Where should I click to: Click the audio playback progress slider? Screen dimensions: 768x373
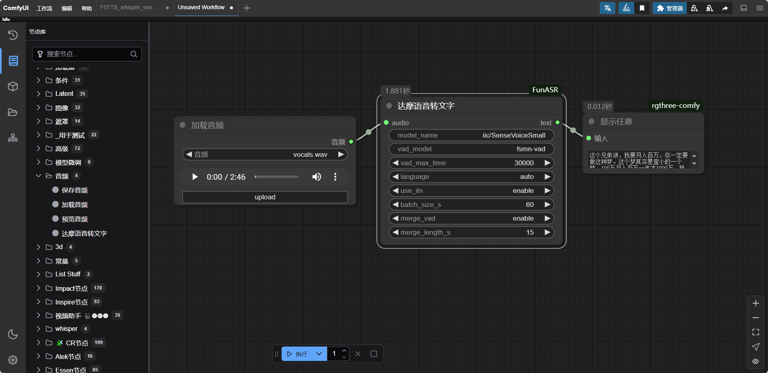pos(277,177)
